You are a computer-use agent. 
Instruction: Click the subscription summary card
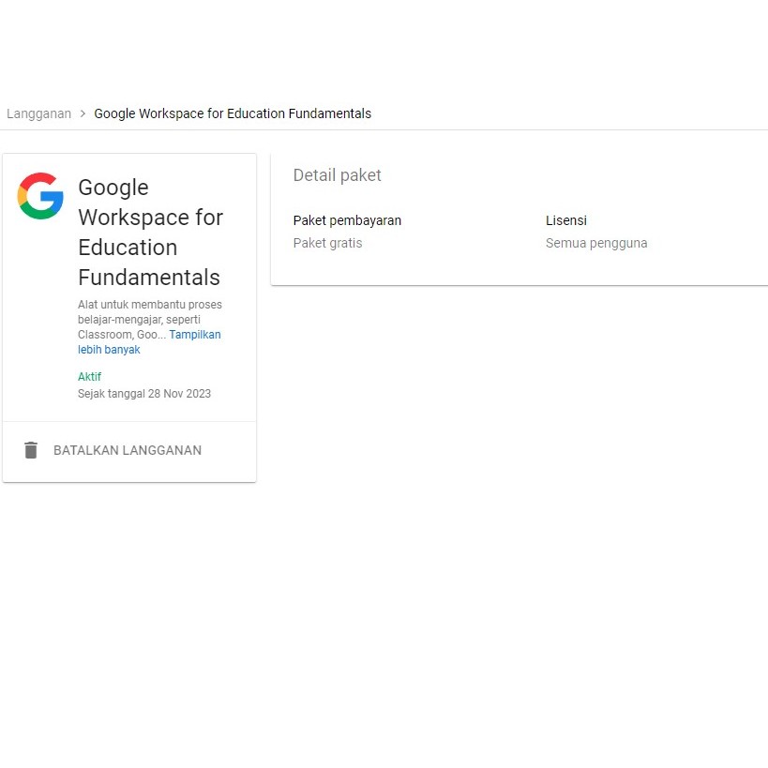coord(129,281)
